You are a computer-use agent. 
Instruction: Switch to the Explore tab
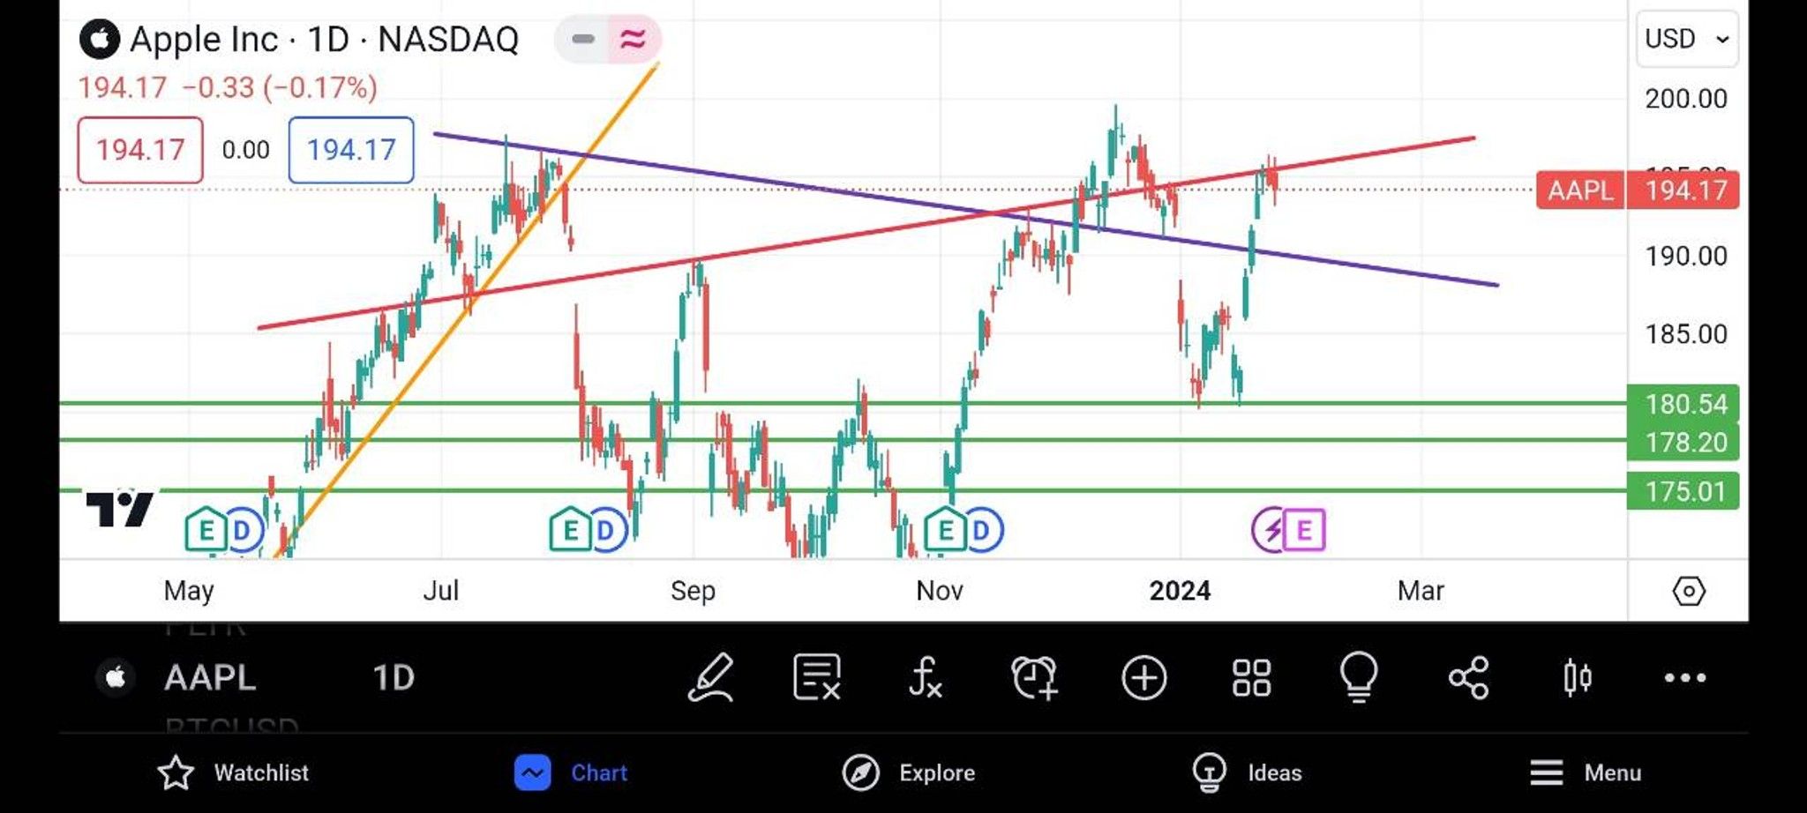click(x=909, y=773)
